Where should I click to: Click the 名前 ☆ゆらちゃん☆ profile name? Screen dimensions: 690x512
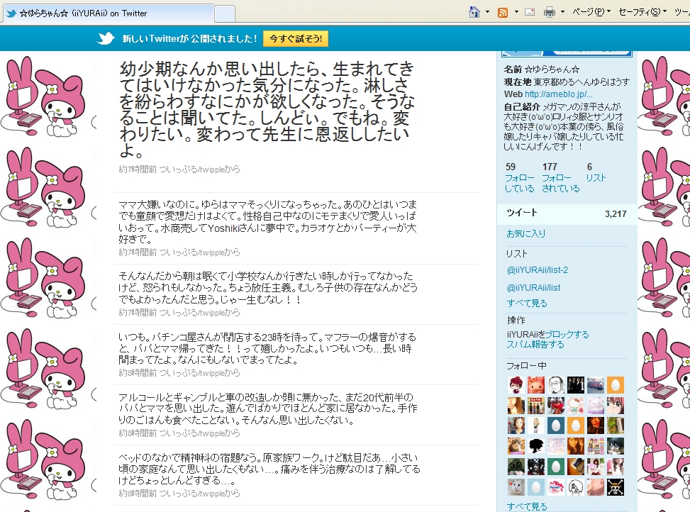click(x=542, y=69)
